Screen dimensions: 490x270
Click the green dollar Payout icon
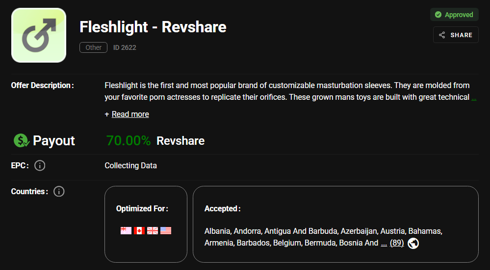tap(21, 140)
